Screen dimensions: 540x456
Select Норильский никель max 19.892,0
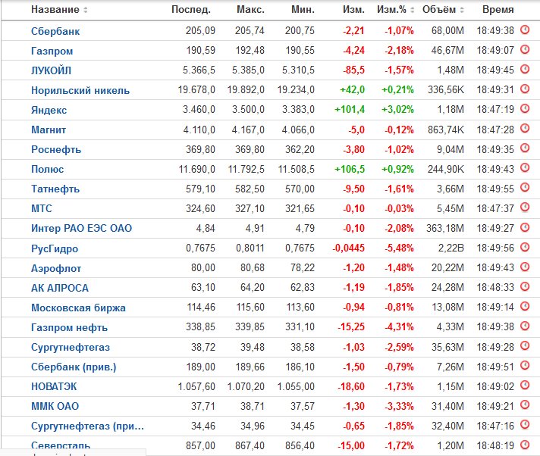246,89
